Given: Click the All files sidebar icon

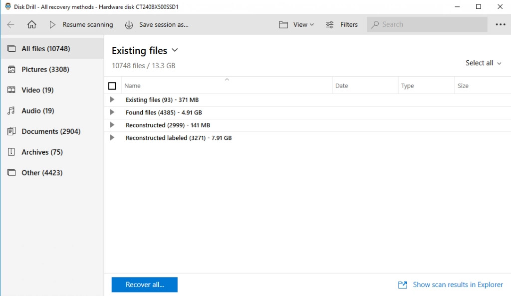Looking at the screenshot, I should [11, 49].
